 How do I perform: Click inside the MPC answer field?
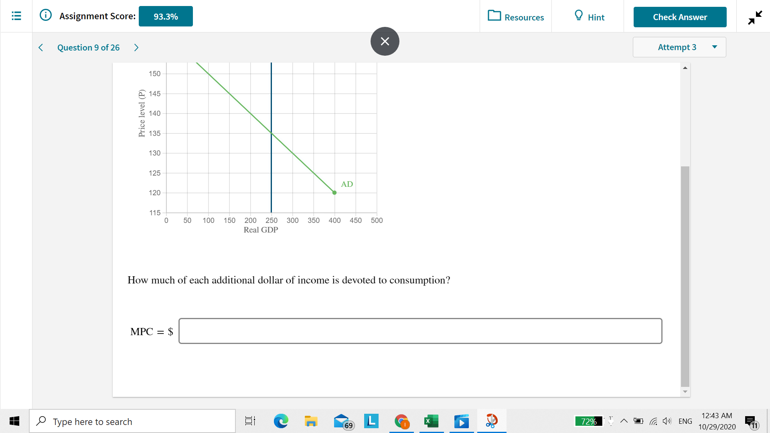click(420, 331)
